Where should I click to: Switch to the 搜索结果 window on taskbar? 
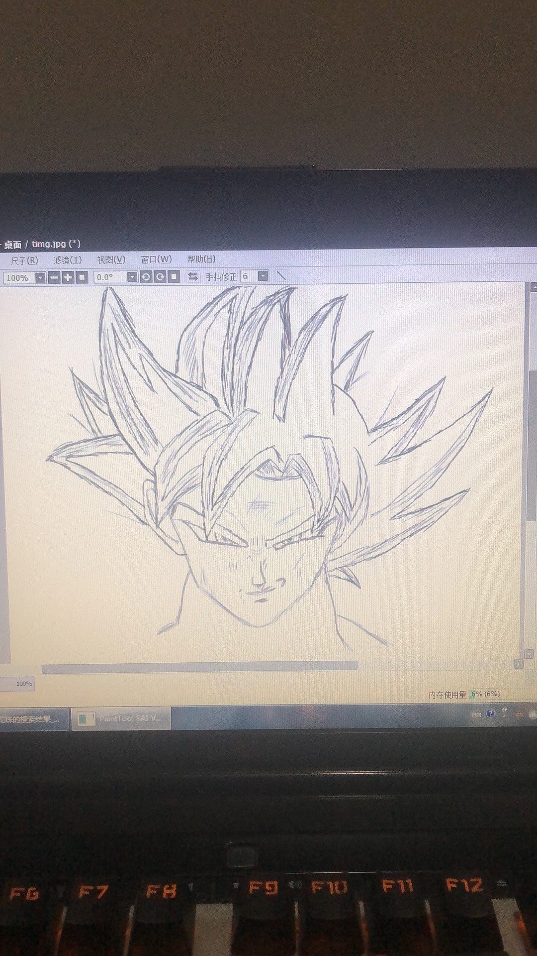pyautogui.click(x=33, y=719)
